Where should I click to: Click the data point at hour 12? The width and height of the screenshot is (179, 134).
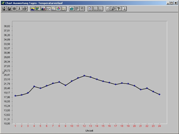coord(84,76)
